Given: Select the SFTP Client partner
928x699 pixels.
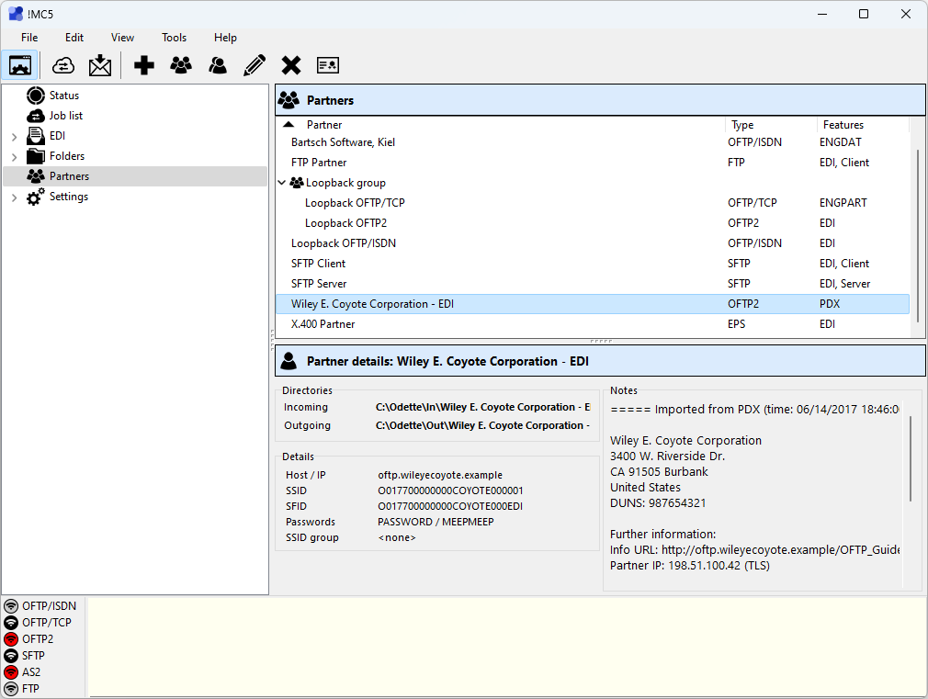Looking at the screenshot, I should [x=593, y=264].
